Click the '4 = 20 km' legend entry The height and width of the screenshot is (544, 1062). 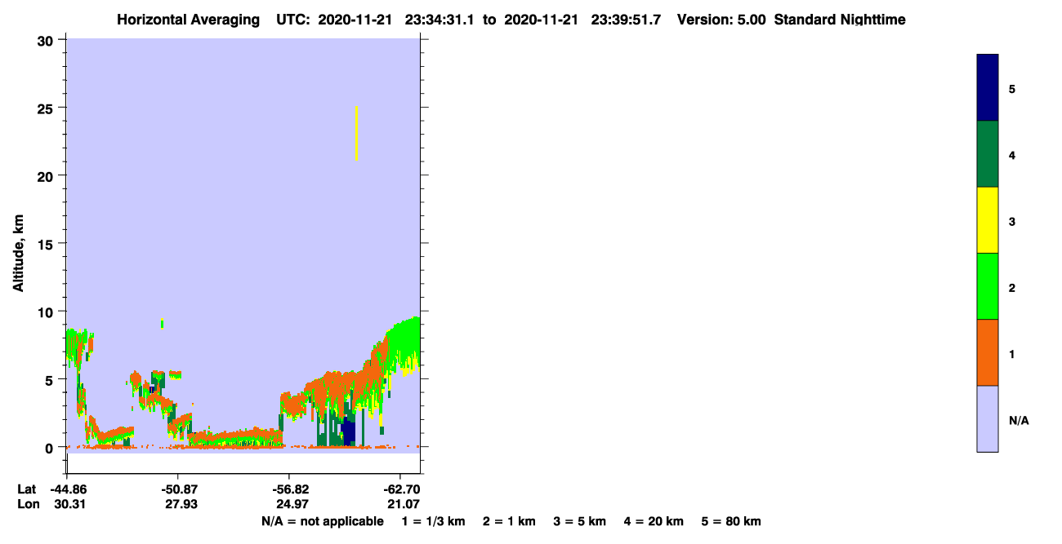pos(654,521)
